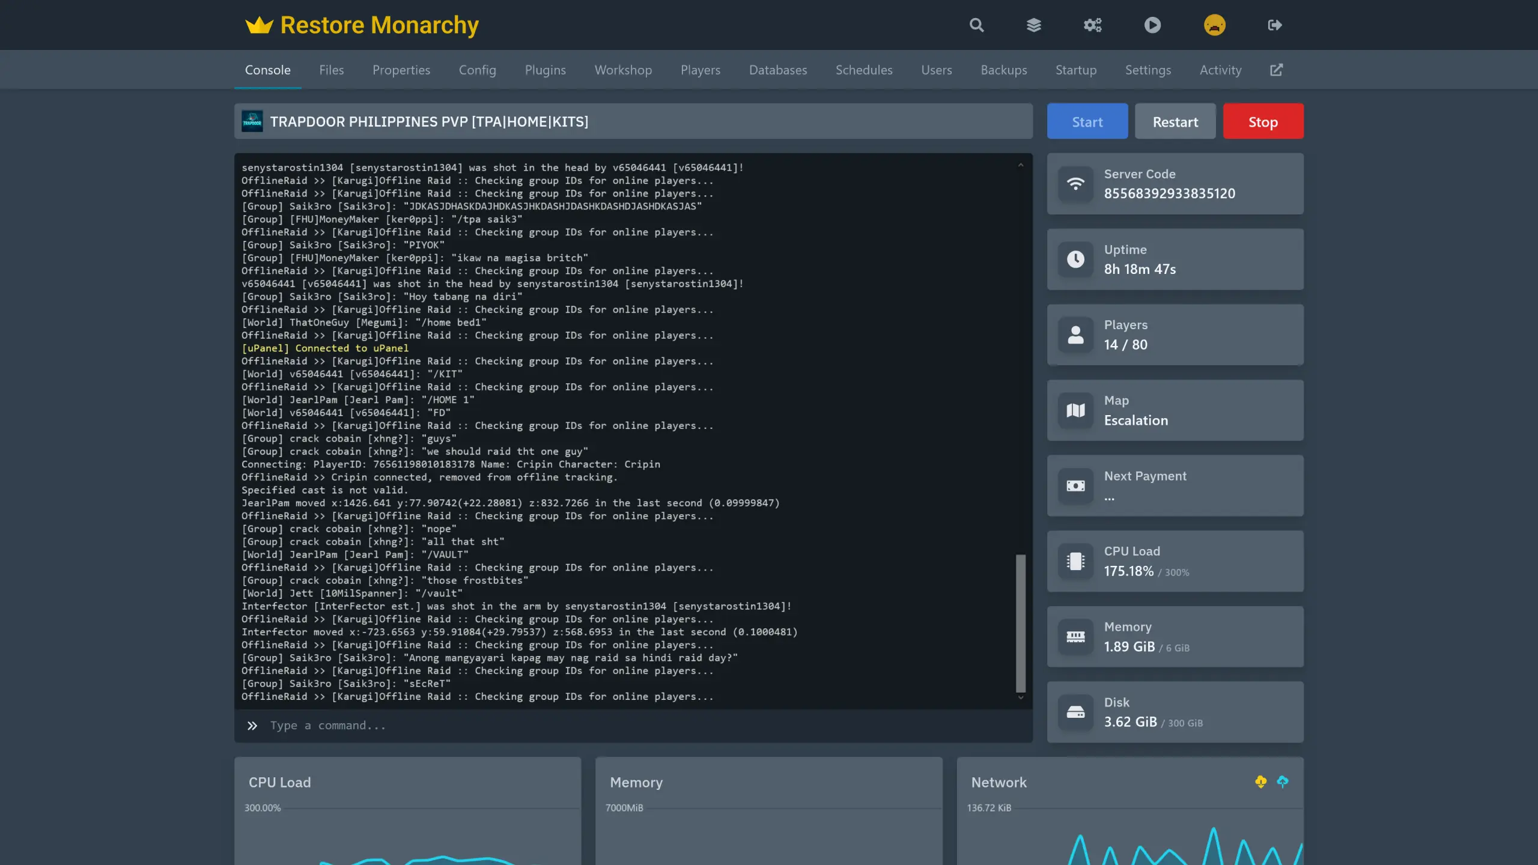Click the Players person icon
The width and height of the screenshot is (1538, 865).
tap(1075, 335)
